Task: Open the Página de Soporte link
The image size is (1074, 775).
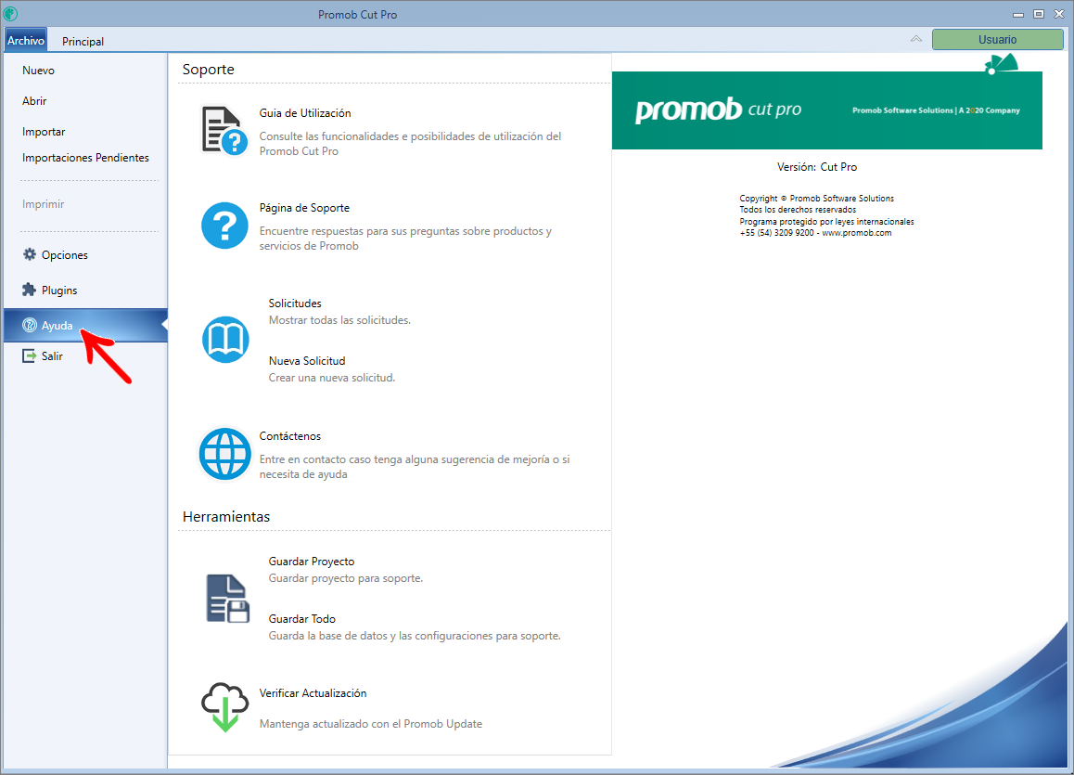Action: [x=304, y=208]
